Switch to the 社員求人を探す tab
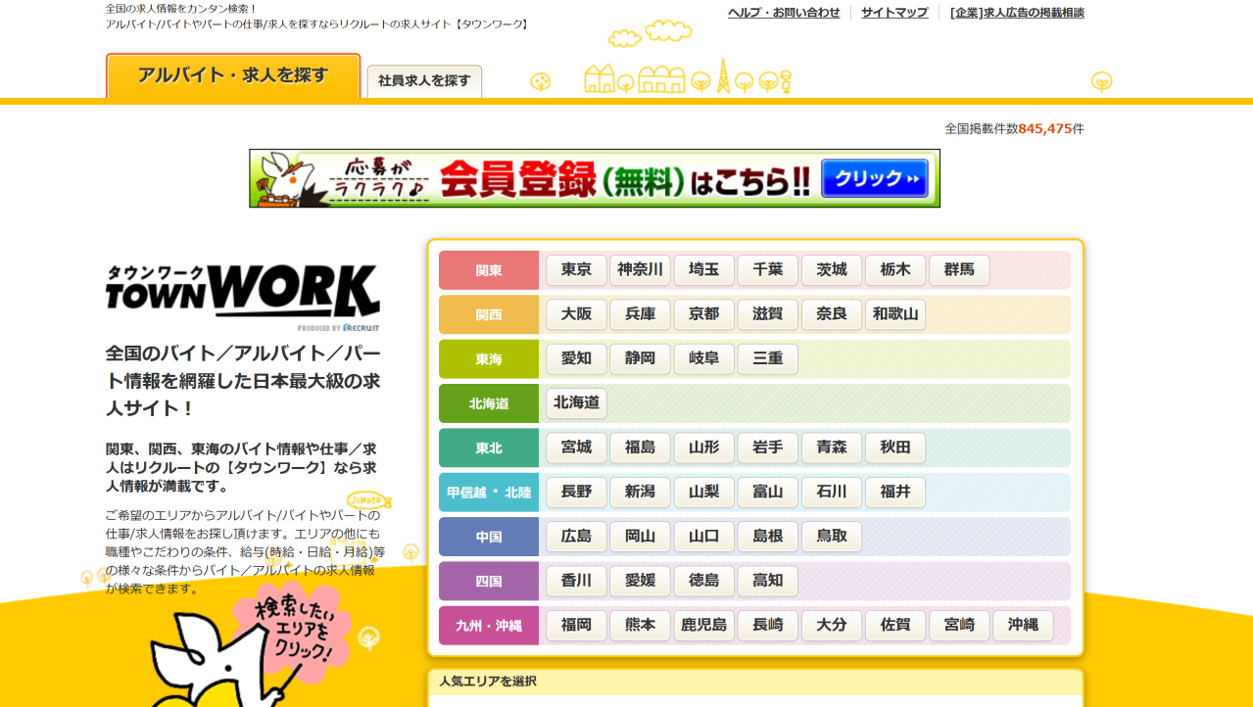 (424, 81)
